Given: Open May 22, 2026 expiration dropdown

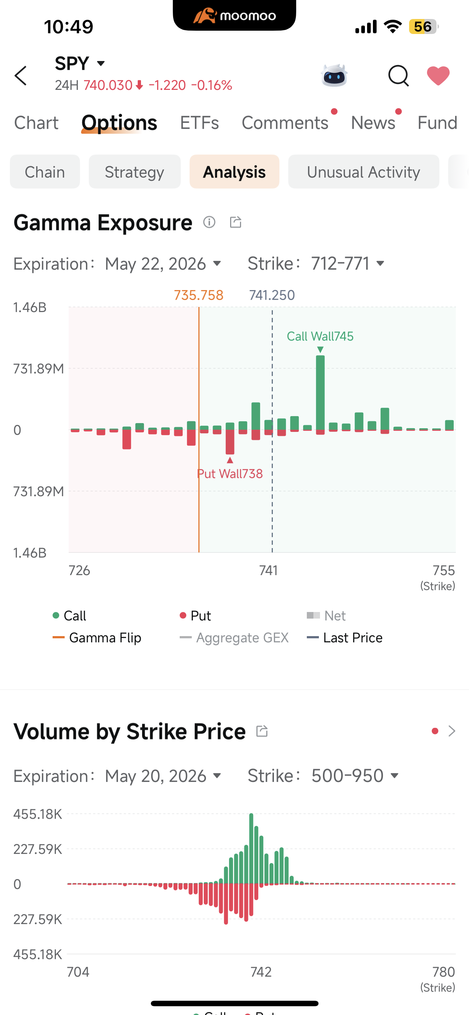Looking at the screenshot, I should point(163,263).
